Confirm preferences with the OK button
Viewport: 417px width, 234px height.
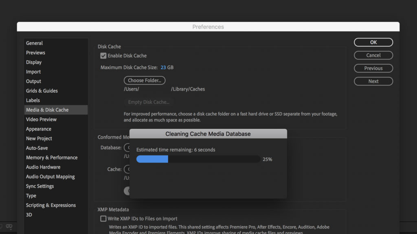point(373,42)
